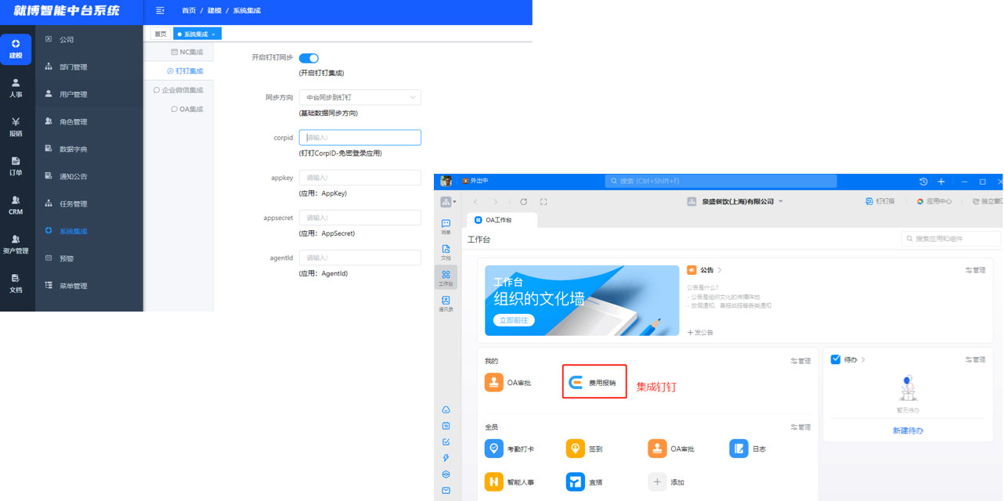Click the refresh icon in DingTalk toolbar

point(523,202)
